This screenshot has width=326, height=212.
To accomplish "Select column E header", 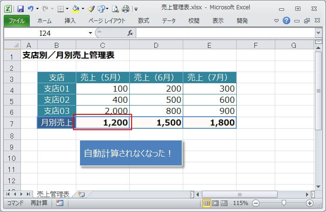I will tap(210, 45).
